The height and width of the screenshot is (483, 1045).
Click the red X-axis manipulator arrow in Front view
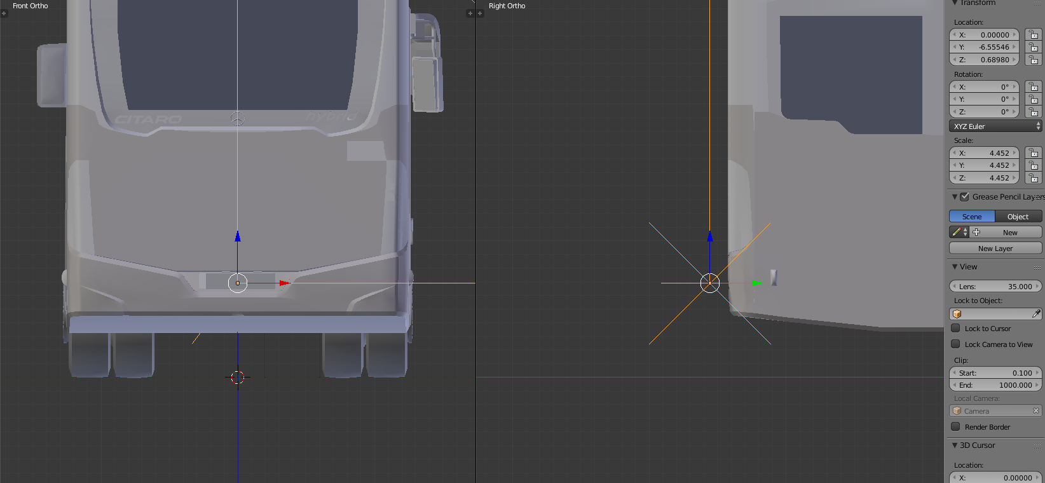(284, 283)
